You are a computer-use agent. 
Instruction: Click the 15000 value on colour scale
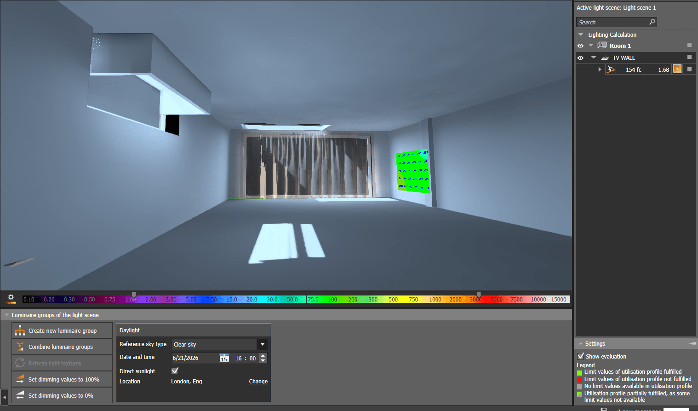(559, 300)
